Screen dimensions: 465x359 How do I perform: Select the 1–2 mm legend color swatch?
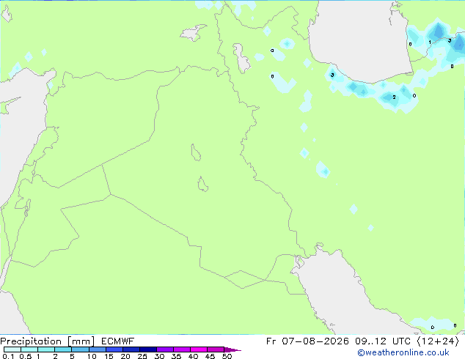click(46, 349)
